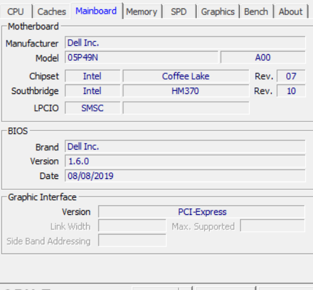Click the Model label
The height and width of the screenshot is (290, 313).
click(47, 58)
